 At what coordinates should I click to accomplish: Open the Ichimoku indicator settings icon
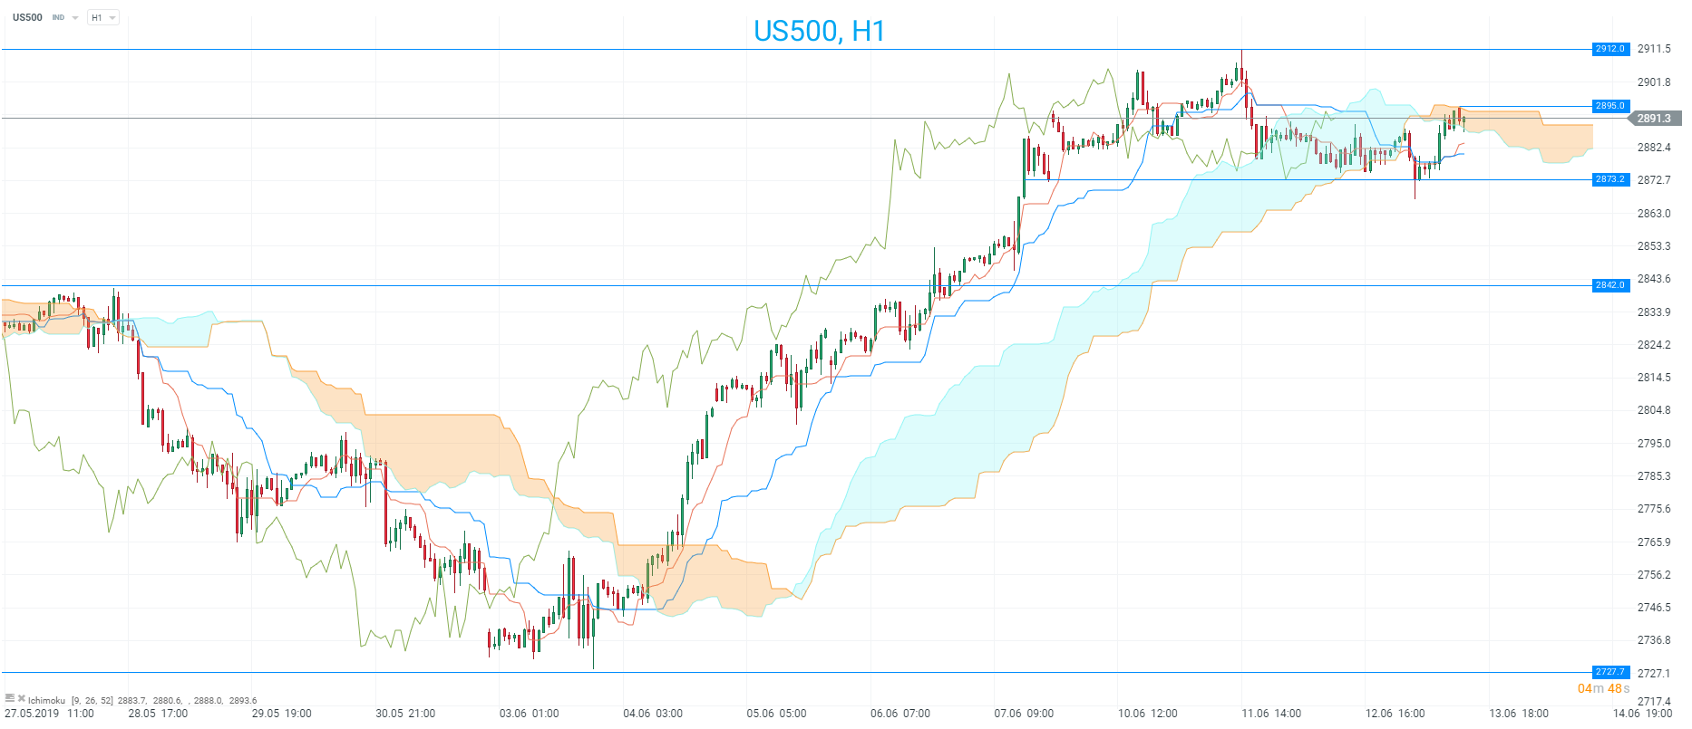click(10, 698)
